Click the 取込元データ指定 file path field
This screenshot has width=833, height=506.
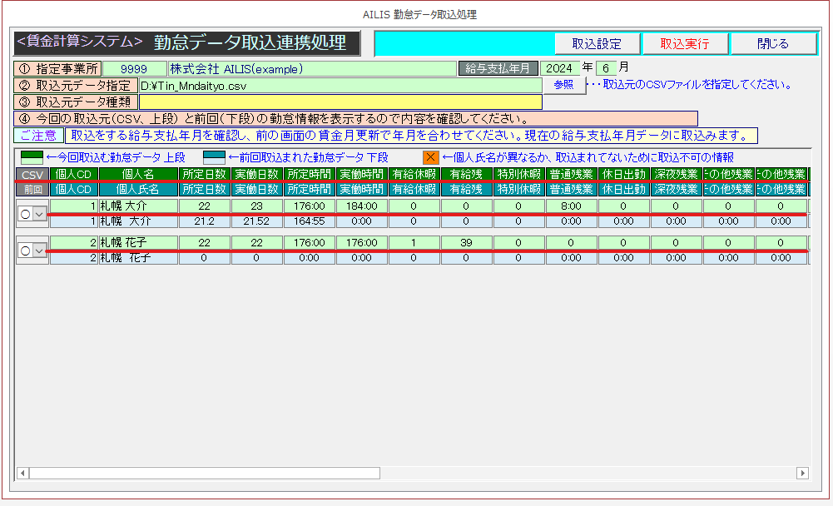point(340,85)
